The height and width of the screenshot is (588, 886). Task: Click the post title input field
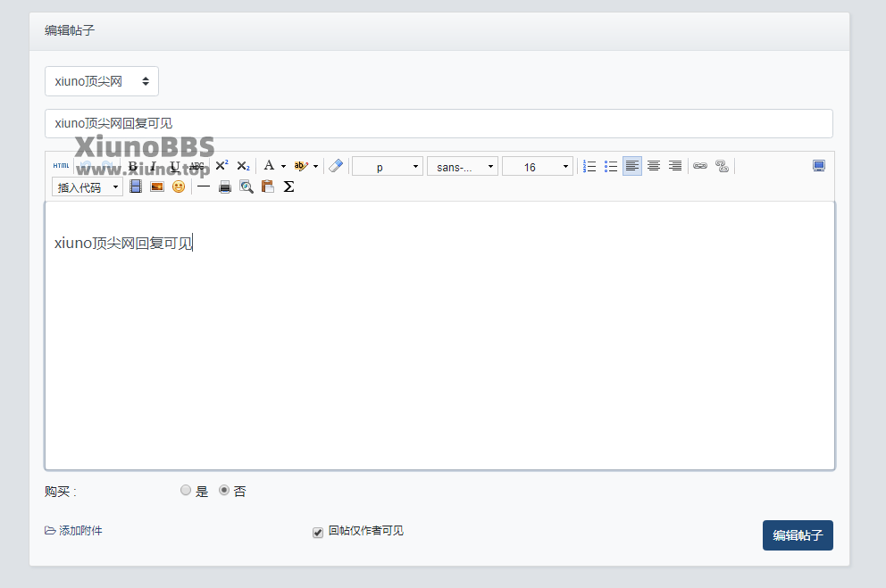439,124
